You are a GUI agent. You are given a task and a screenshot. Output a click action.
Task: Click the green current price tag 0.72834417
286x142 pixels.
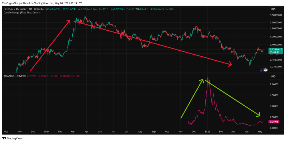(276, 49)
